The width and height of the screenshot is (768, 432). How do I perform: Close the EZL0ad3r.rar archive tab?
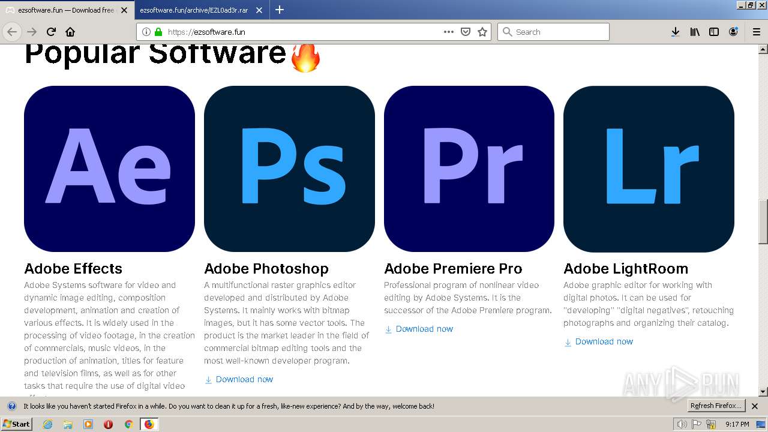pos(259,10)
